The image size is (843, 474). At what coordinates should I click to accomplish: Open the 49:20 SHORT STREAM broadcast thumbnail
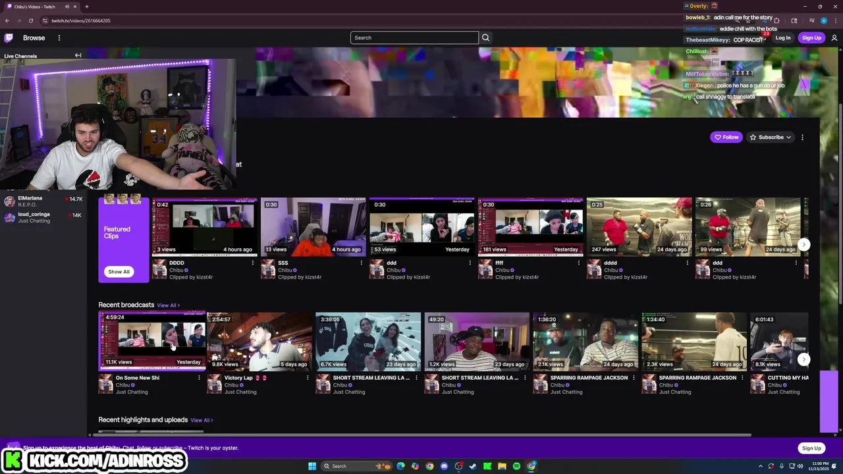(x=477, y=341)
